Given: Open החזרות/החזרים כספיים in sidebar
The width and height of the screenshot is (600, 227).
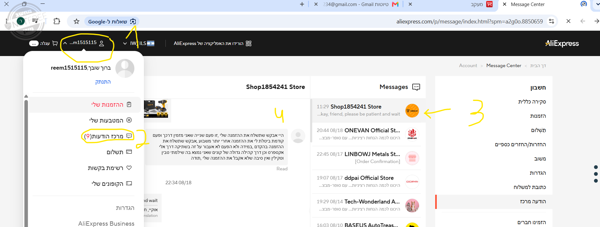Looking at the screenshot, I should [x=520, y=144].
